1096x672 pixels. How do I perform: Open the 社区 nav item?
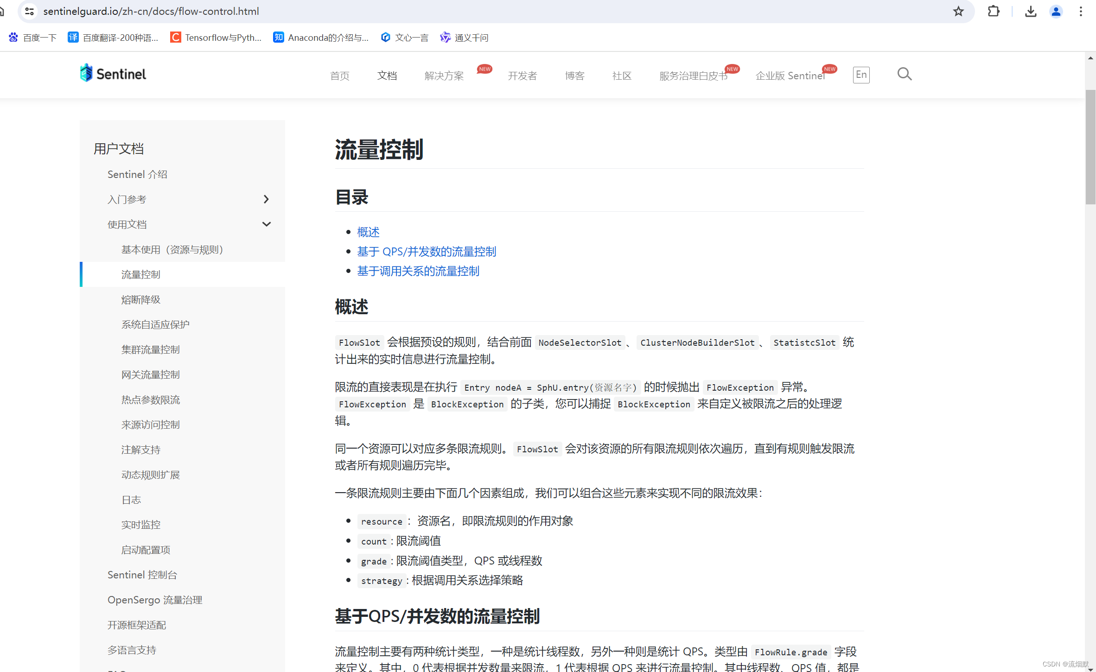[622, 76]
